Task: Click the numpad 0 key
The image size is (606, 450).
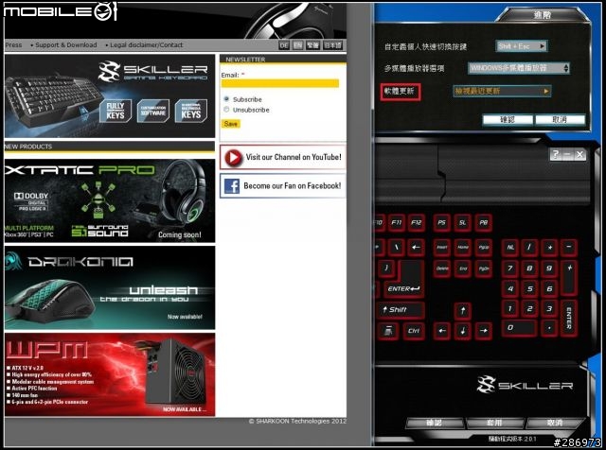Action: 520,328
